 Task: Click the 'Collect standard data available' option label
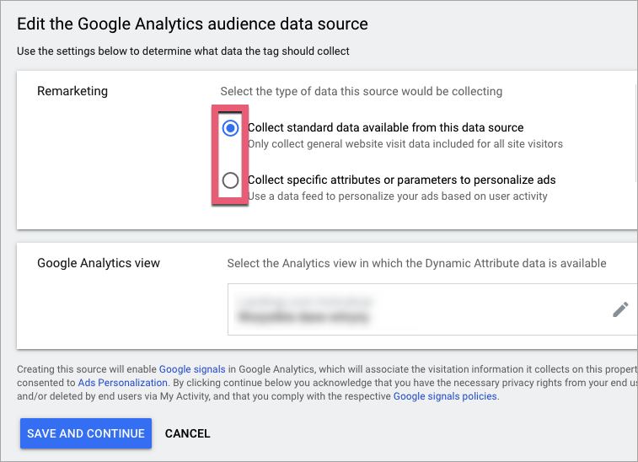pyautogui.click(x=385, y=128)
